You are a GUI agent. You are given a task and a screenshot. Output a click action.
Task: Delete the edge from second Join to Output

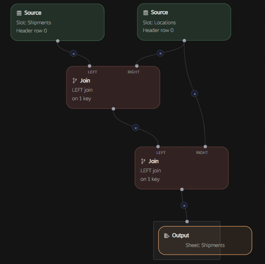point(184,206)
